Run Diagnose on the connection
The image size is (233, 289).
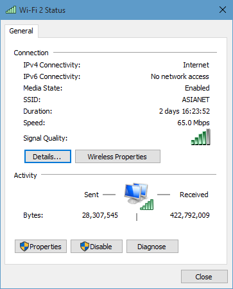point(152,247)
